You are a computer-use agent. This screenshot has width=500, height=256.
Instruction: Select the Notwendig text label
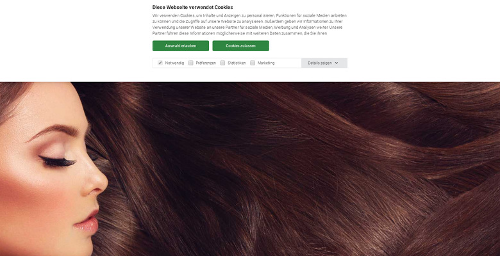(x=174, y=63)
